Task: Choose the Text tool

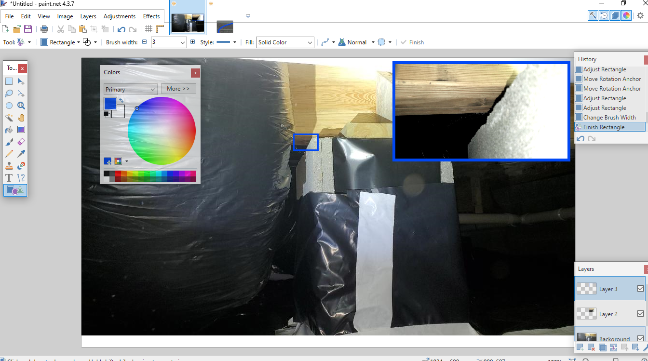Action: click(9, 178)
